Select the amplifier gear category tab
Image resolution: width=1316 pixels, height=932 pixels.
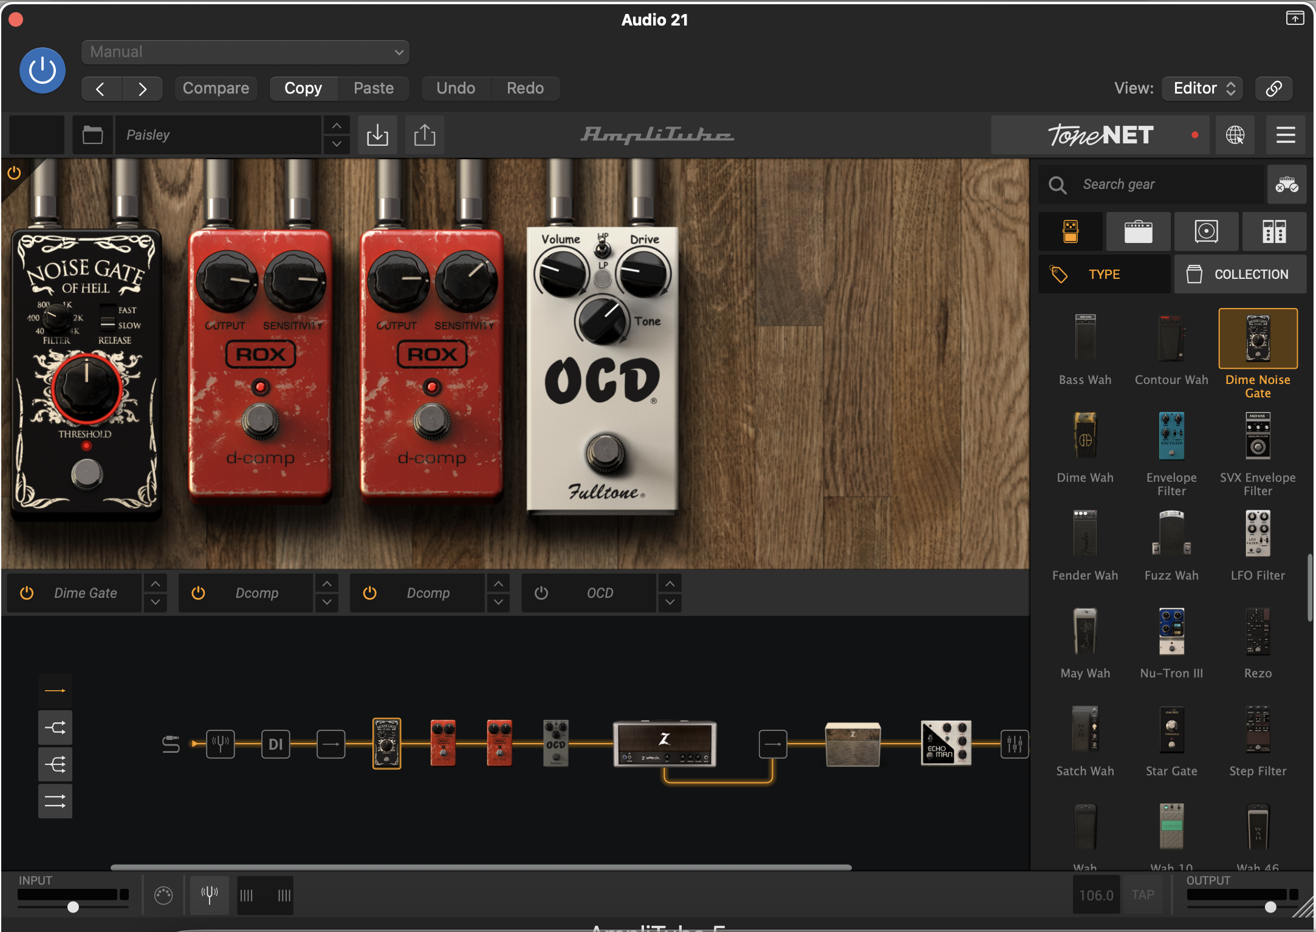coord(1138,231)
